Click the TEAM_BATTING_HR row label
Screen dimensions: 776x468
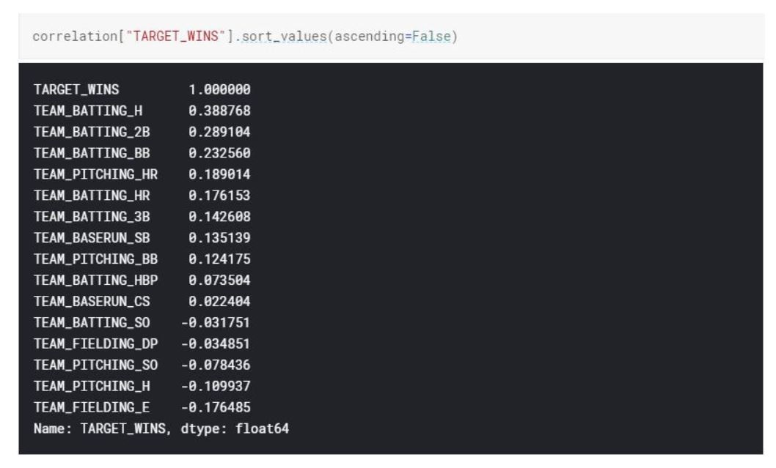click(x=92, y=196)
